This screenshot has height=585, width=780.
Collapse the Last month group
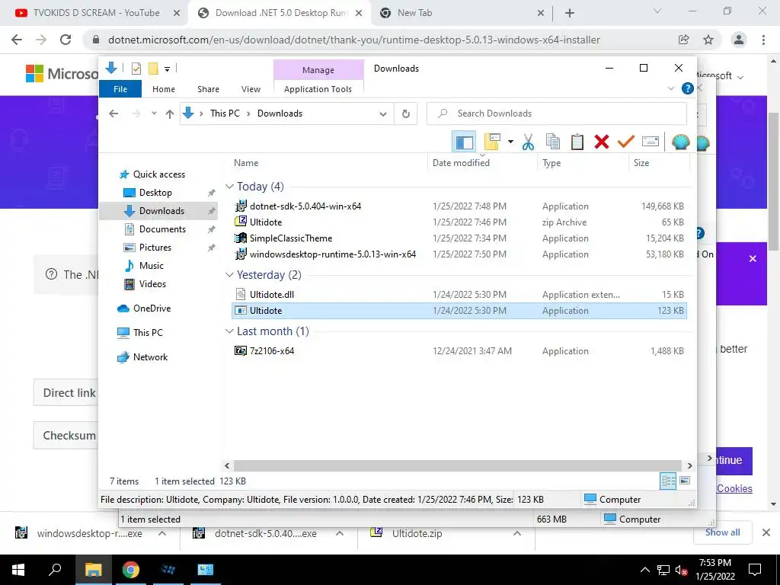coord(229,331)
